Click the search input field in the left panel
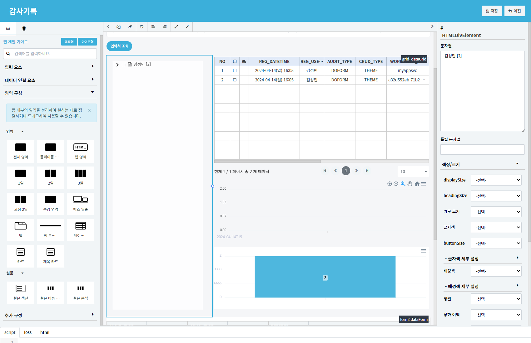This screenshot has width=531, height=343. tap(50, 54)
